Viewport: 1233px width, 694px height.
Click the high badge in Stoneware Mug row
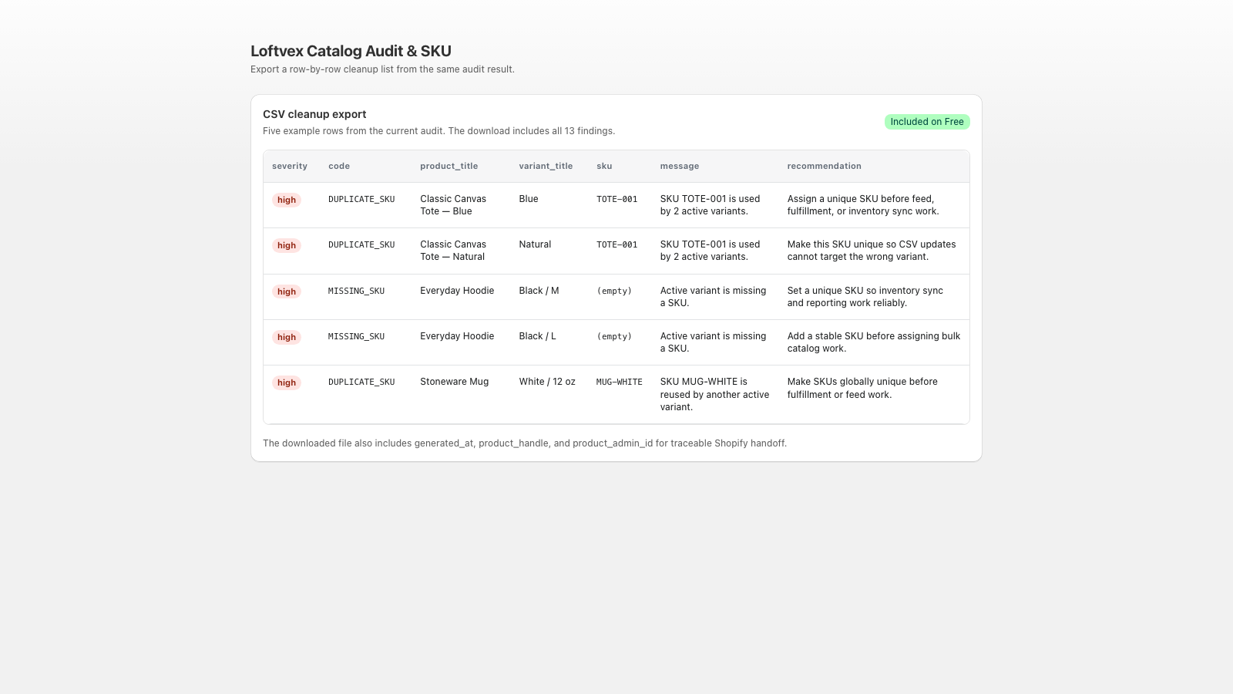pos(287,382)
